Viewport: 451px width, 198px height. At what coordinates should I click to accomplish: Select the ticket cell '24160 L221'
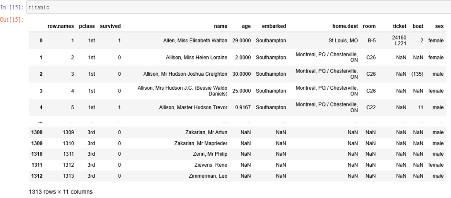pyautogui.click(x=399, y=40)
